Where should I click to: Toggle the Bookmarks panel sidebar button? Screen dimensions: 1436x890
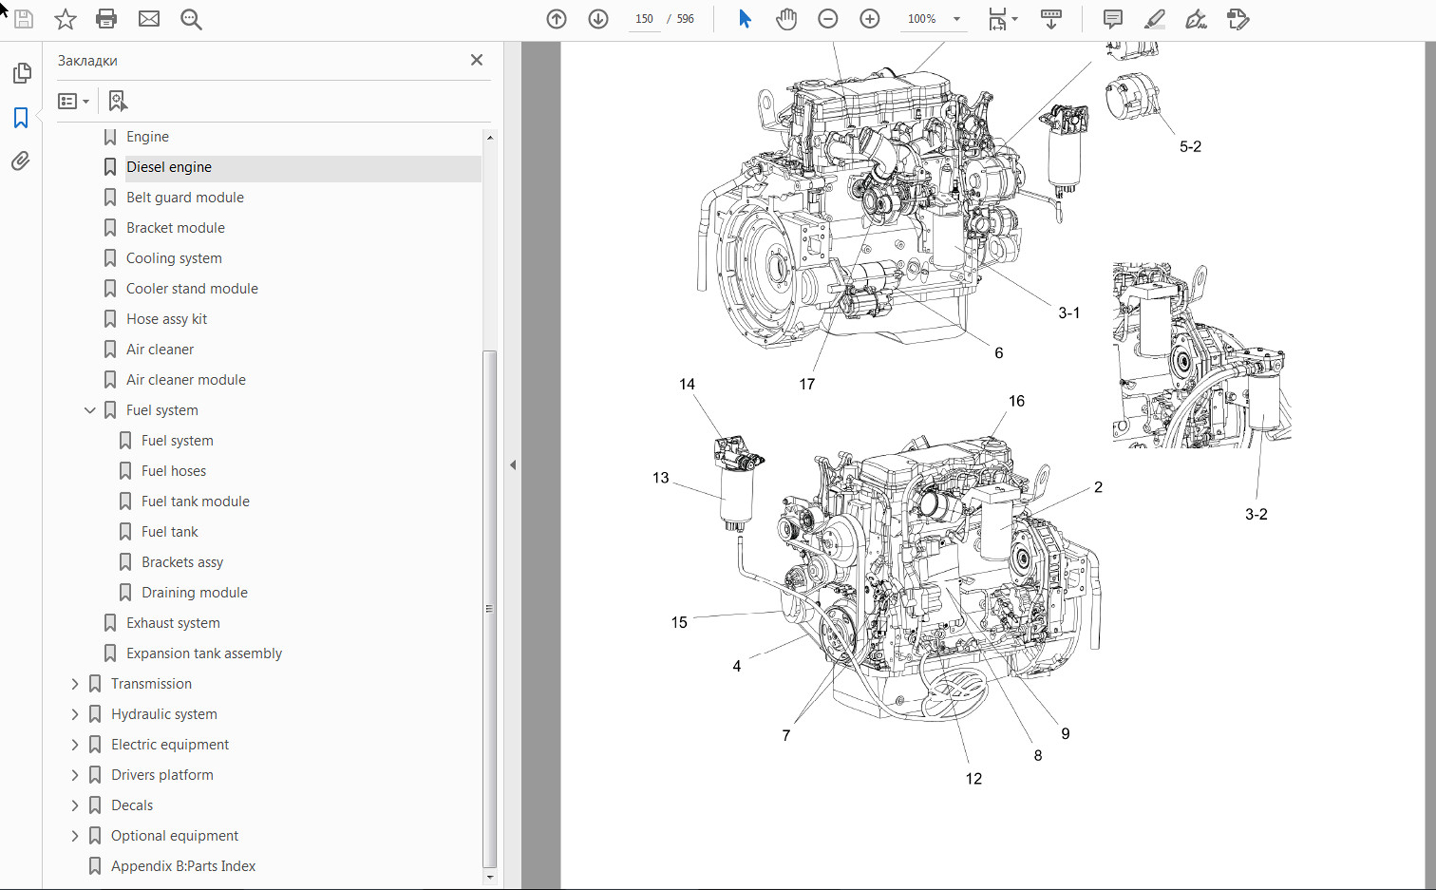pos(21,117)
